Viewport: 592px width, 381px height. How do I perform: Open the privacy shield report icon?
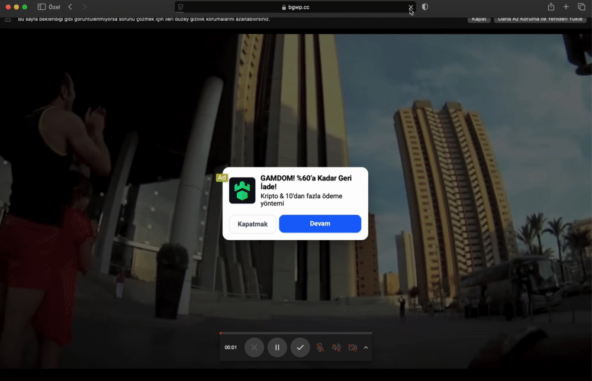[424, 7]
